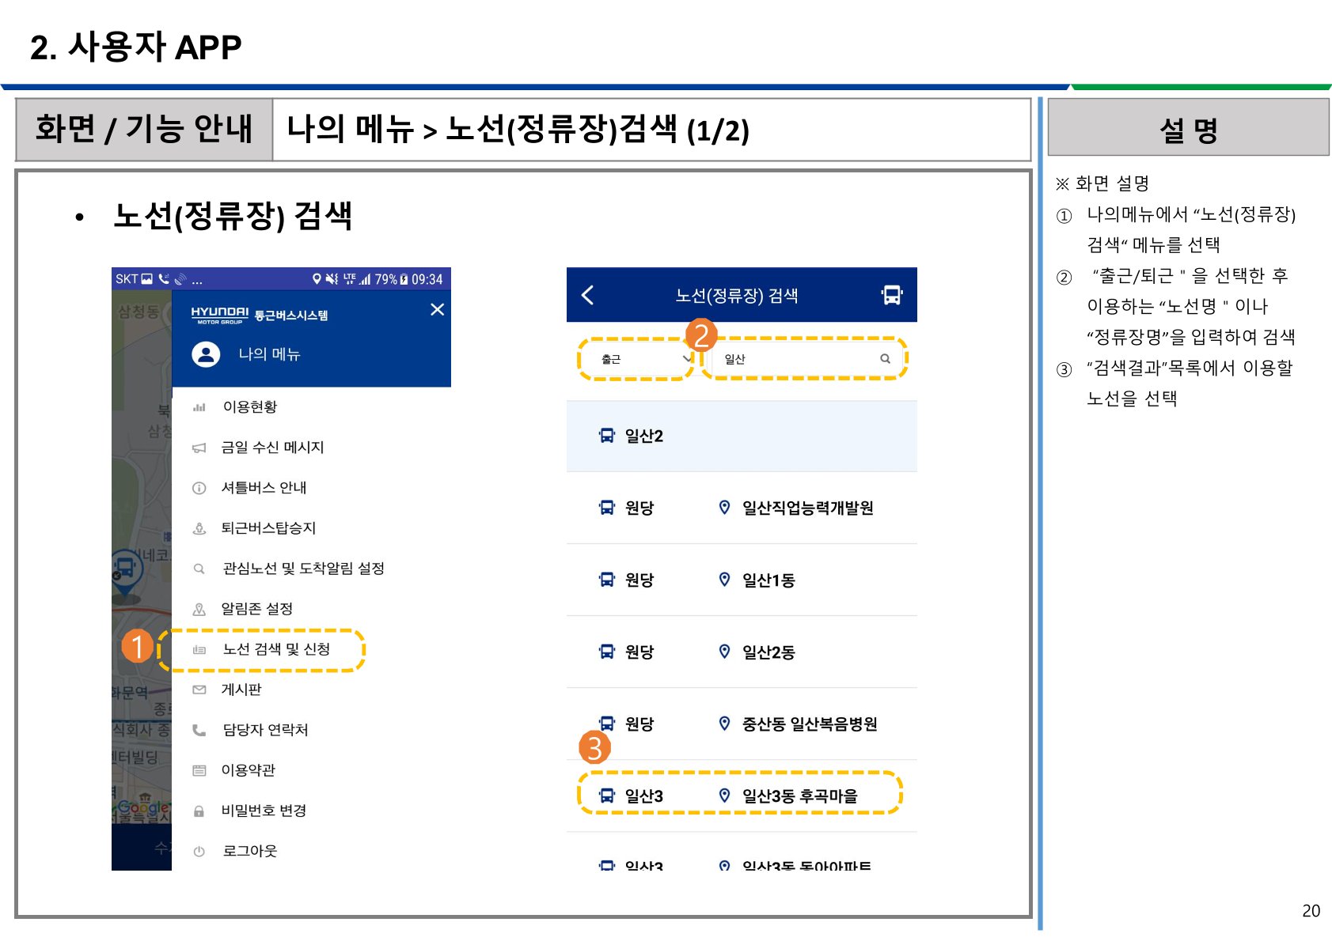Screen dimensions: 1332x941
Task: Tap the 나의 메뉴 profile avatar icon
Action: pos(206,353)
